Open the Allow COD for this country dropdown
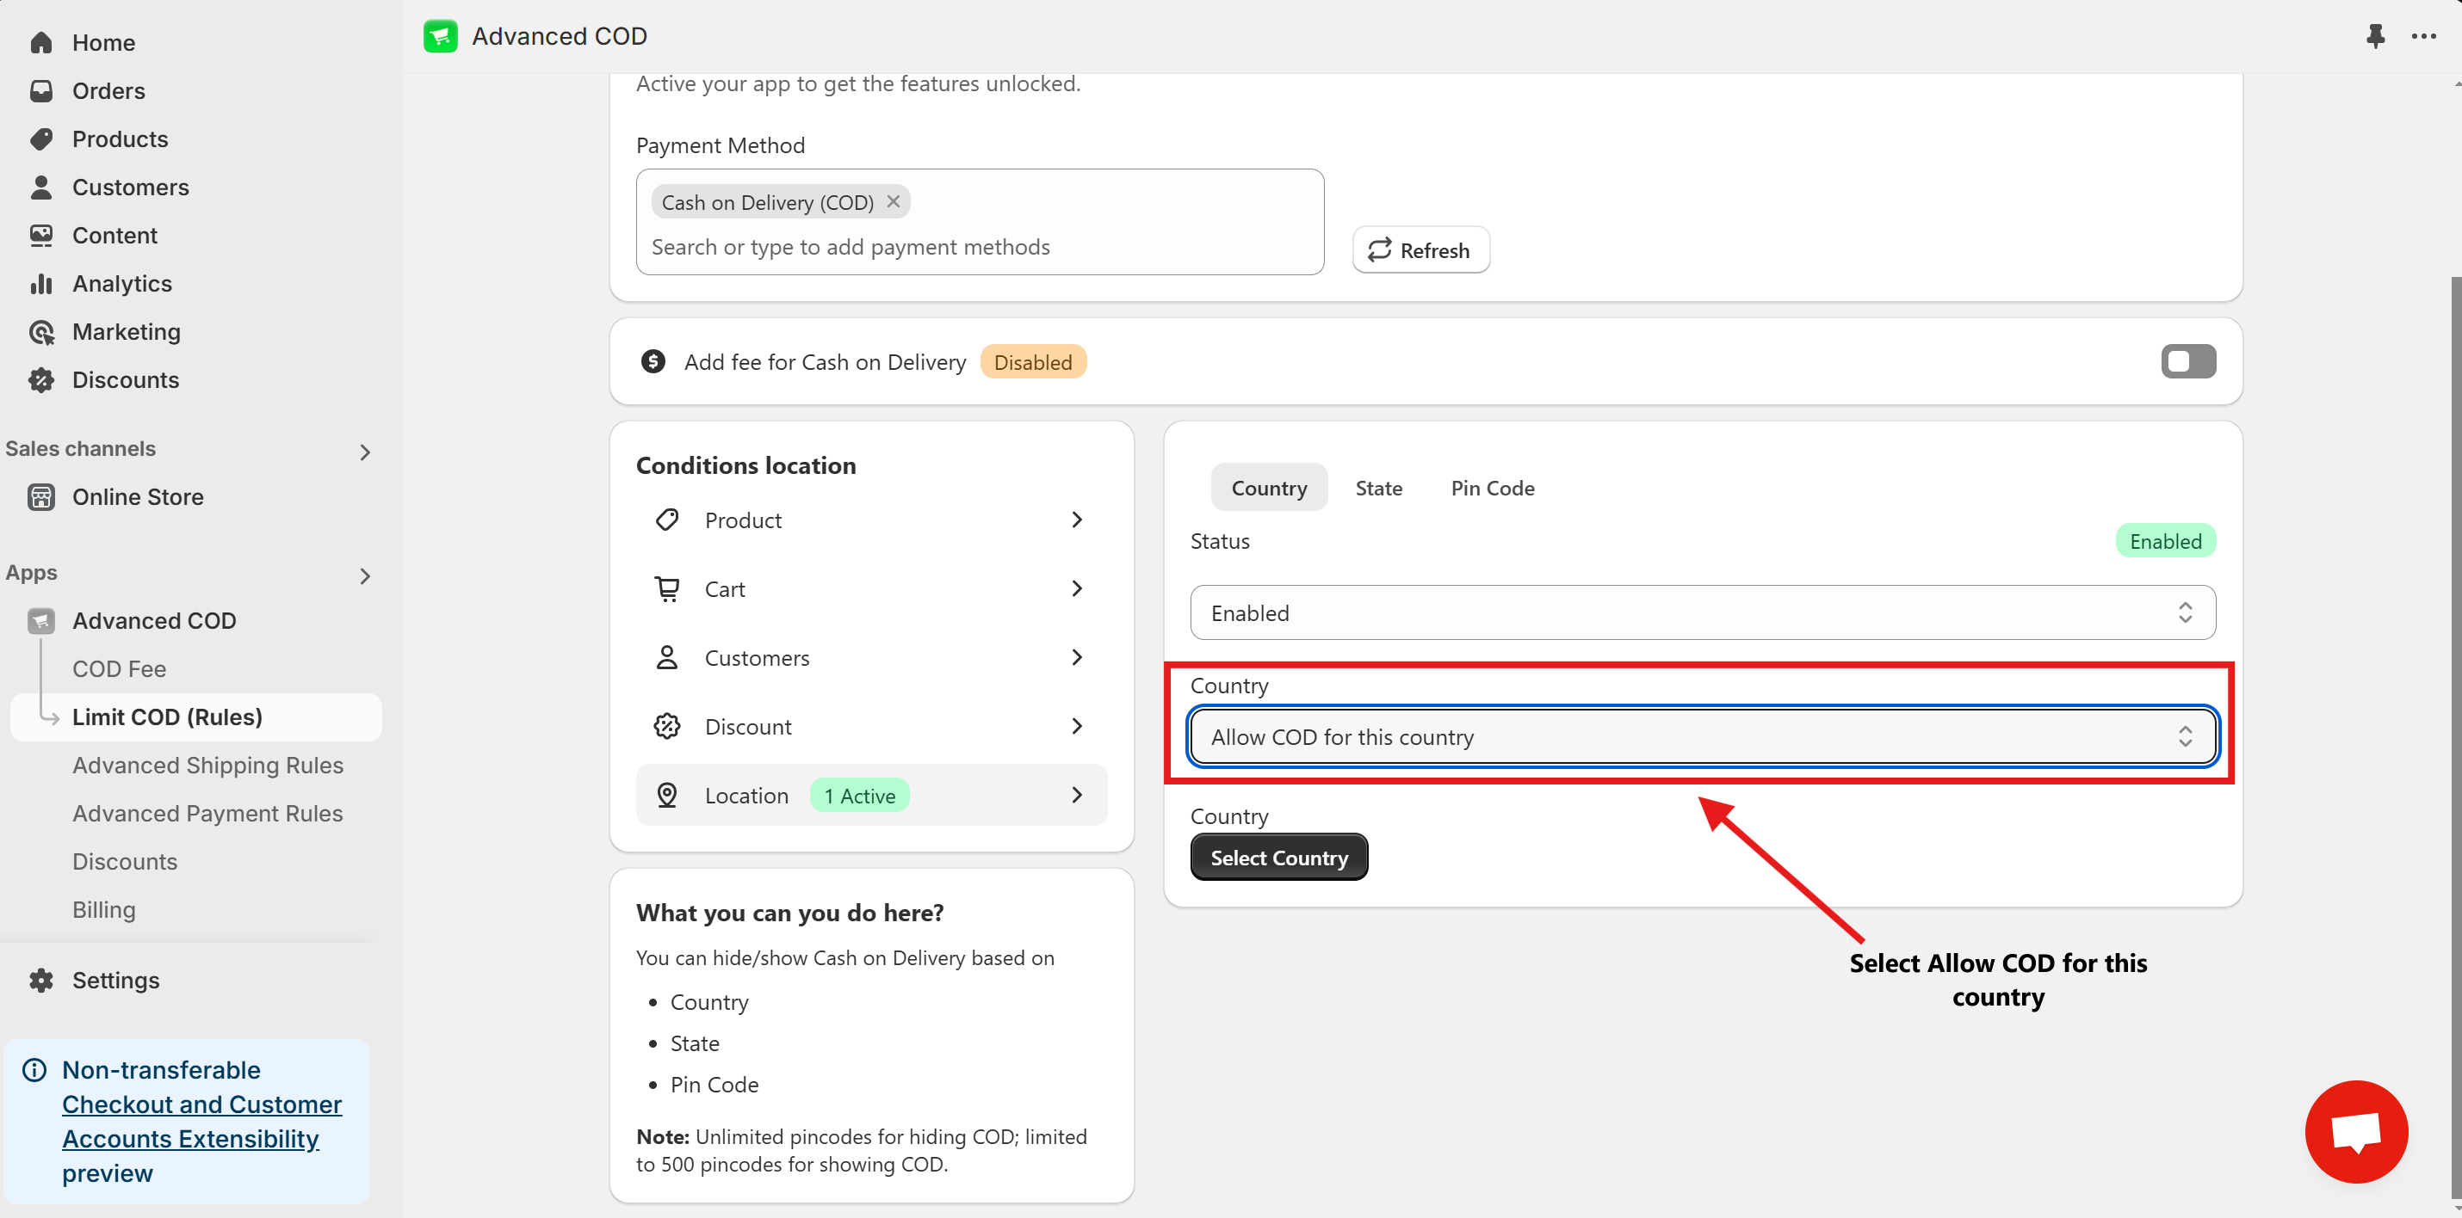 coord(1701,736)
